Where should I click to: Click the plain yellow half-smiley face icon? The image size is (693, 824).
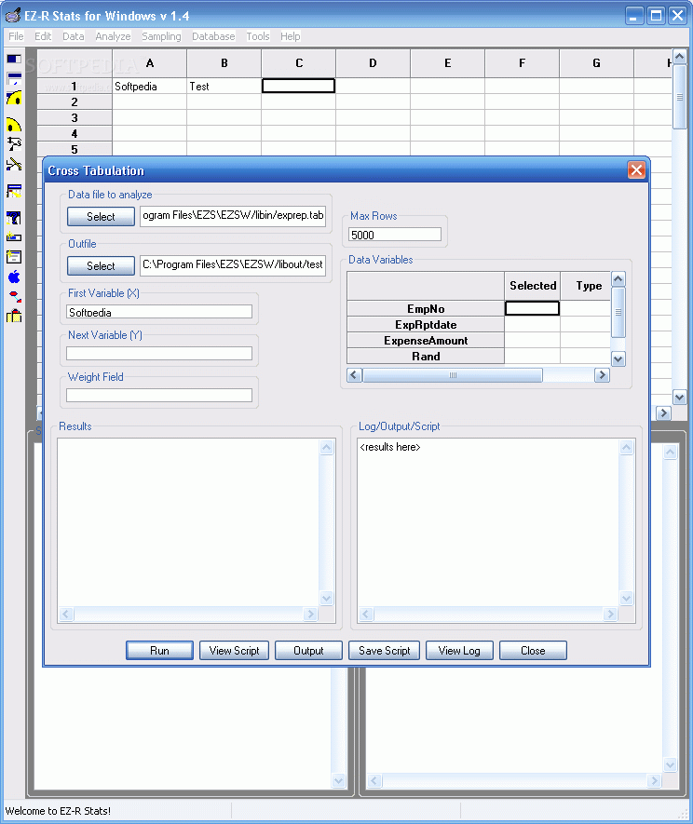(14, 125)
